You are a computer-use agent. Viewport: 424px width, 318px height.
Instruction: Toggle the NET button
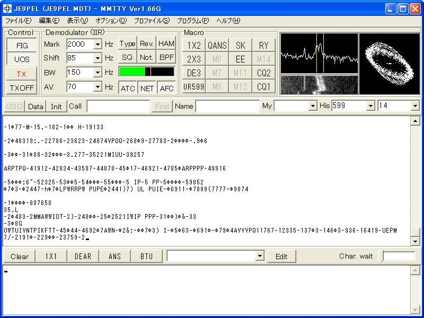[147, 88]
